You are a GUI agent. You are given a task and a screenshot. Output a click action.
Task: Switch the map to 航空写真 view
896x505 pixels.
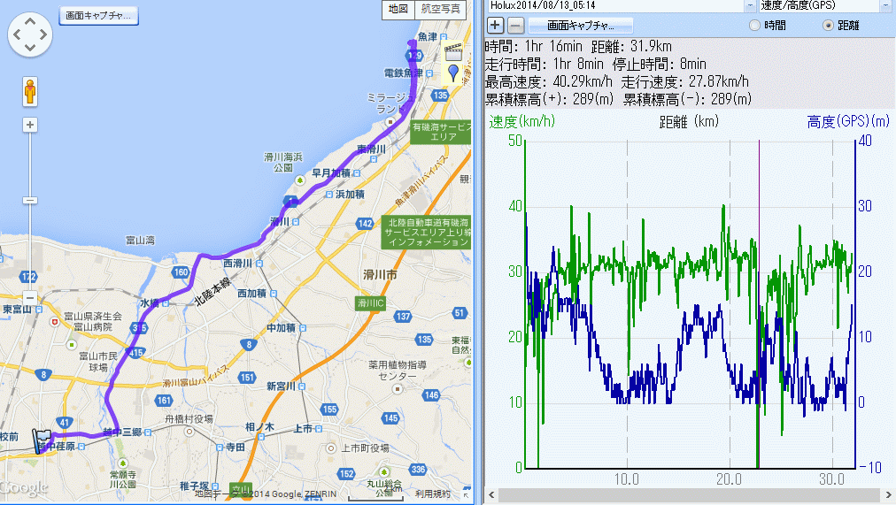tap(441, 9)
